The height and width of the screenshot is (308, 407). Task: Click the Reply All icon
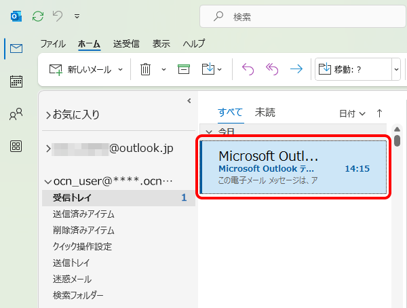point(272,69)
